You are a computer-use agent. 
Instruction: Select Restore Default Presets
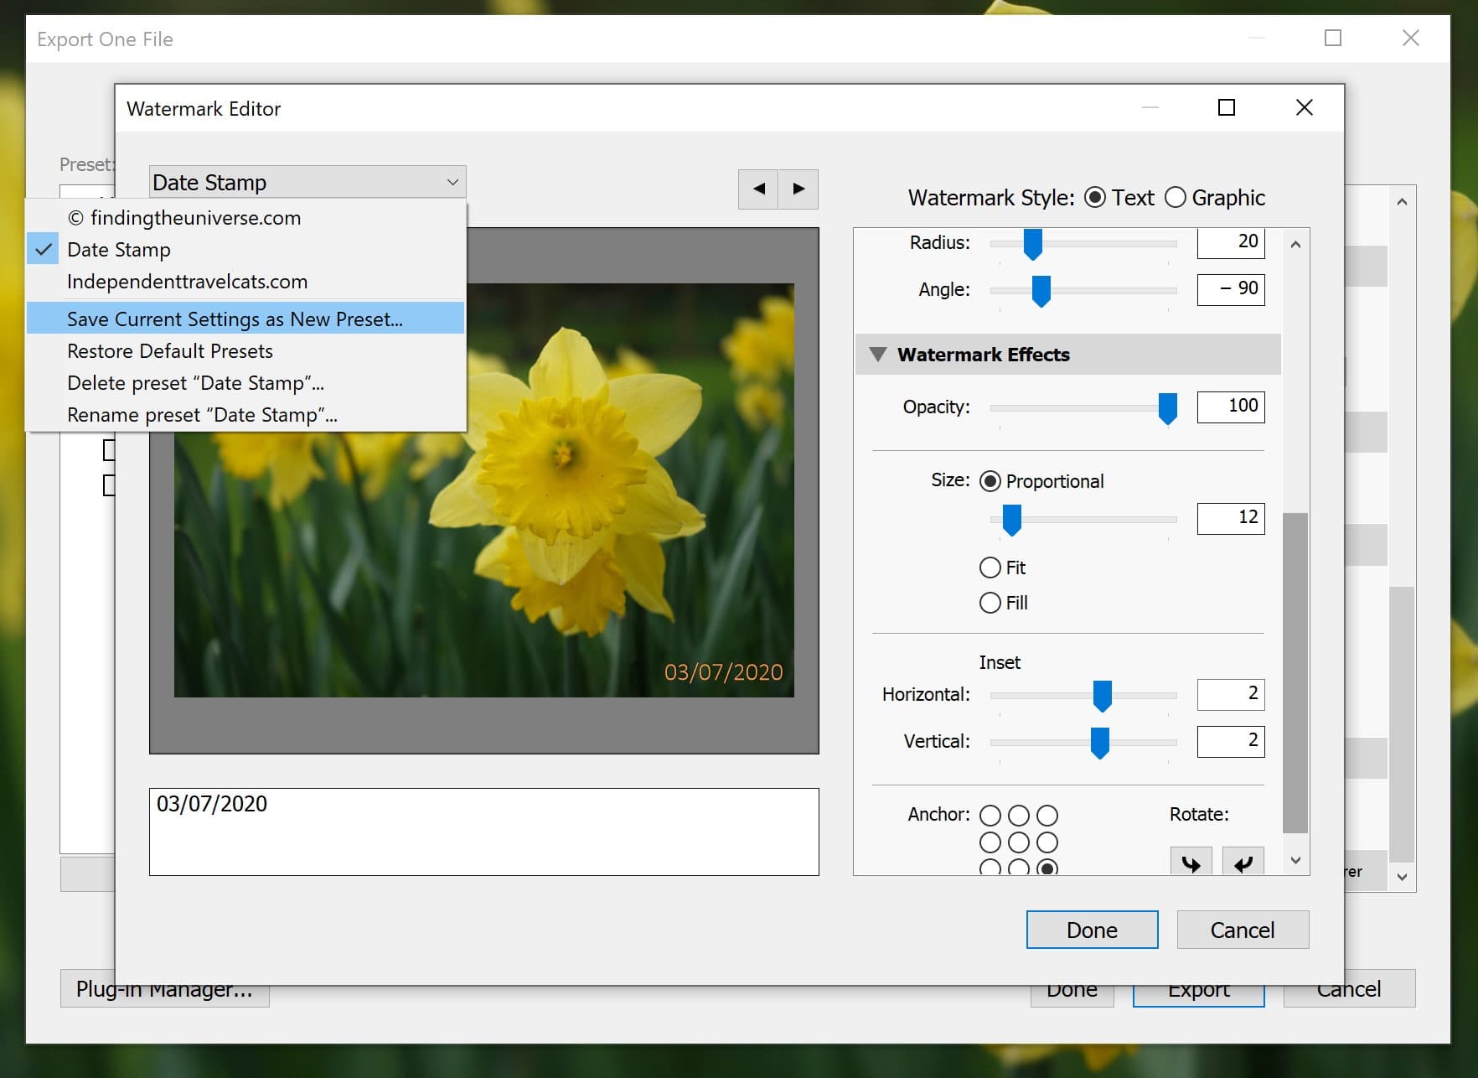click(x=169, y=350)
